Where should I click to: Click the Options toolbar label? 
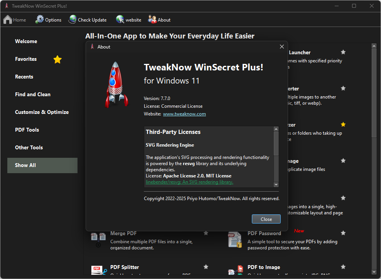[53, 20]
